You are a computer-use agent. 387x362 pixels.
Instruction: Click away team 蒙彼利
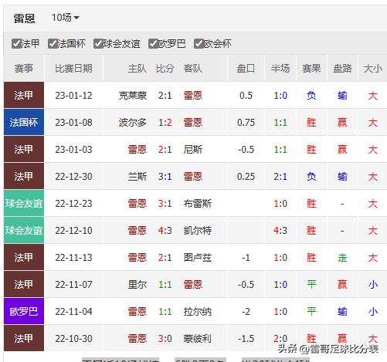coord(198,339)
